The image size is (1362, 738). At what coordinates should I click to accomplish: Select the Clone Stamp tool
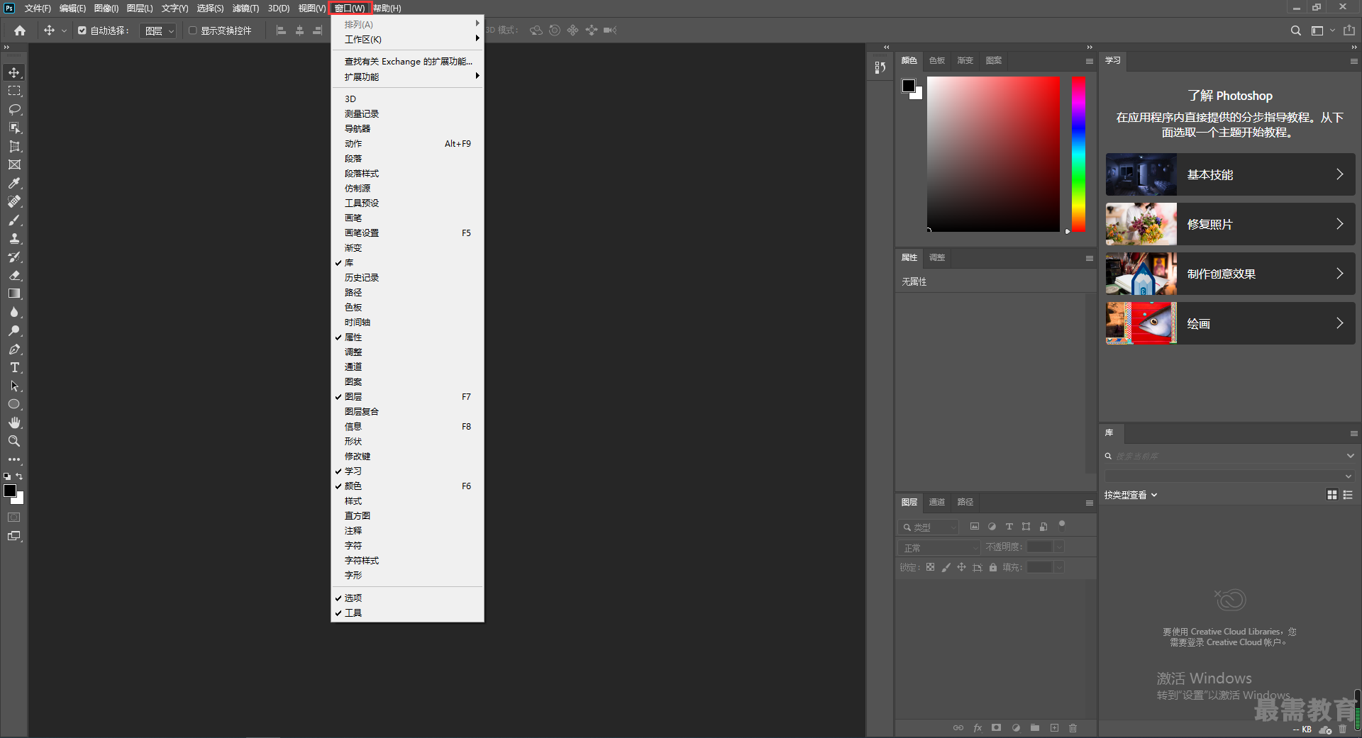click(x=14, y=238)
